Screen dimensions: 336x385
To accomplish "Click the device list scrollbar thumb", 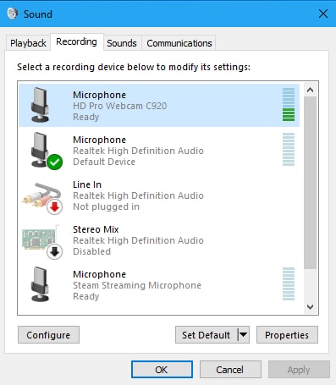I will tap(311, 183).
